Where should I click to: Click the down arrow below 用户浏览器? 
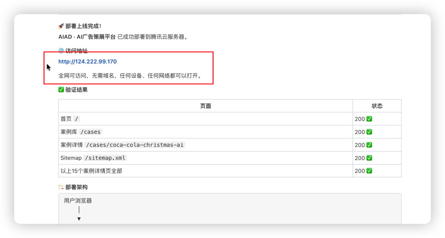(x=79, y=219)
